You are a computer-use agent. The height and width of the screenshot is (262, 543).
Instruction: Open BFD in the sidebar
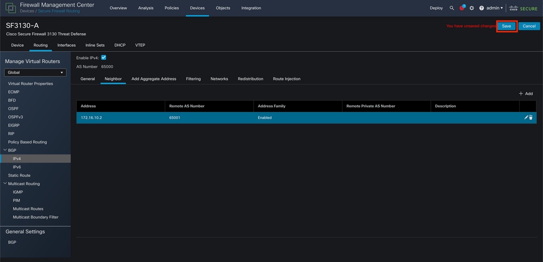(x=12, y=101)
